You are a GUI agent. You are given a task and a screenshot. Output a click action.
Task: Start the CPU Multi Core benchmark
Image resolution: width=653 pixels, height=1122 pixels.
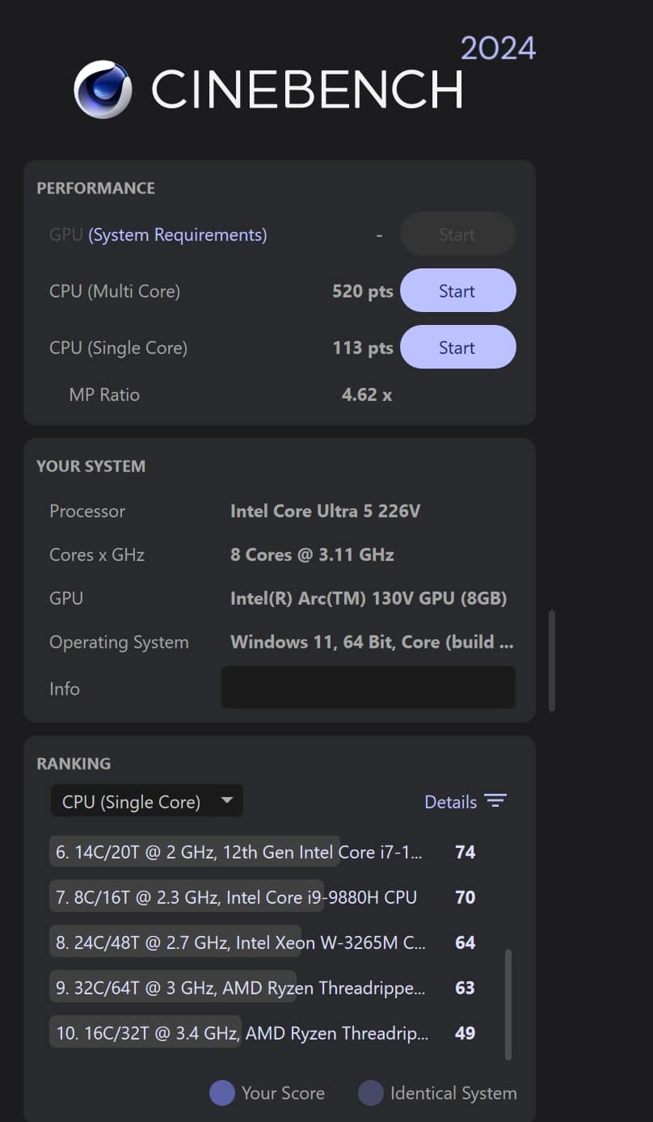tap(457, 291)
